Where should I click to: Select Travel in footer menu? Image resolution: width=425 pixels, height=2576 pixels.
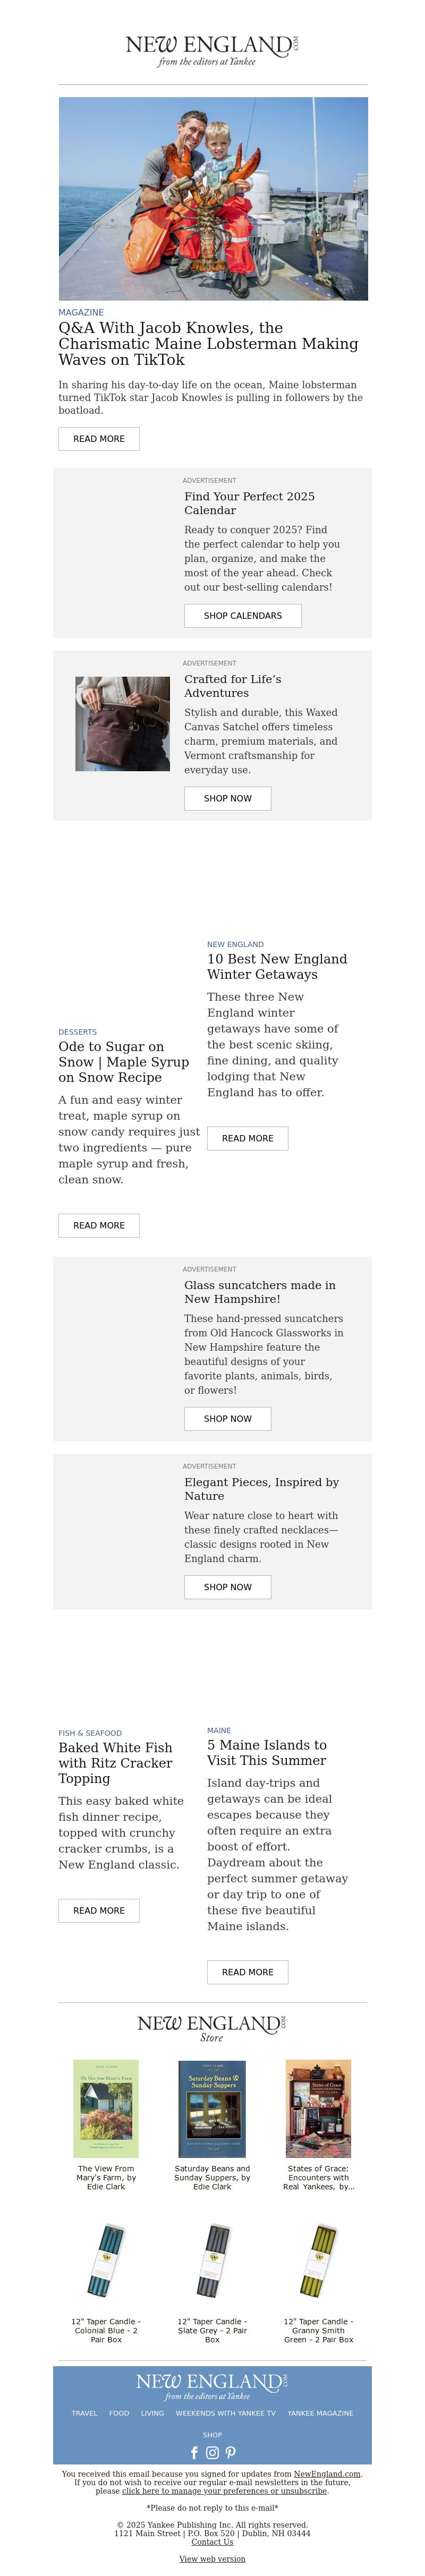click(x=84, y=2413)
